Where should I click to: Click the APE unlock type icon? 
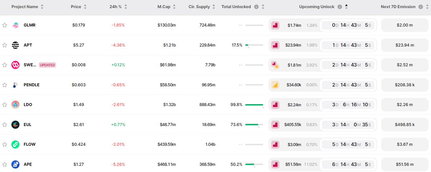275,164
